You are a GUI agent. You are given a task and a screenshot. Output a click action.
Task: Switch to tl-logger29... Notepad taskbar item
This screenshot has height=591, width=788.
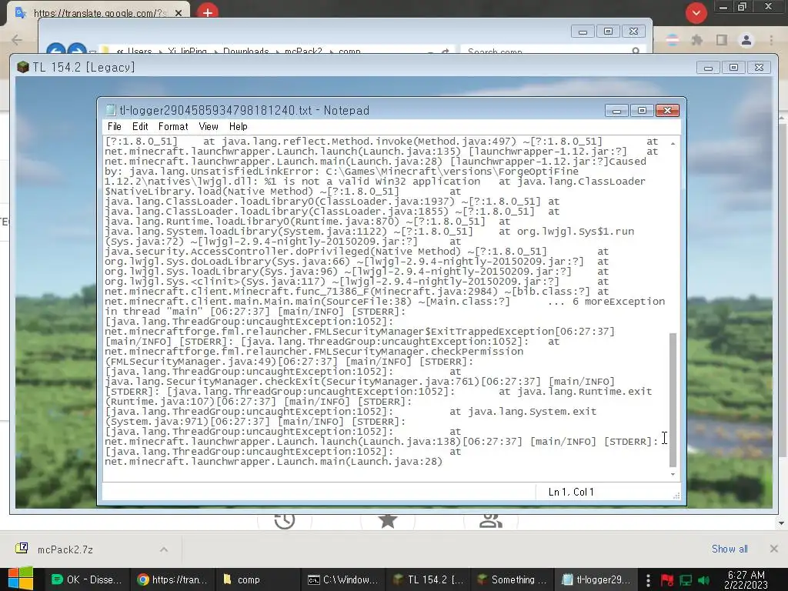(x=597, y=579)
